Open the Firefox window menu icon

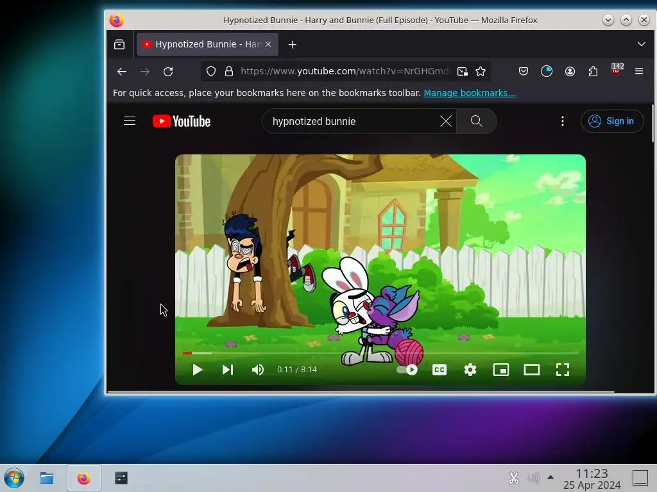point(117,20)
